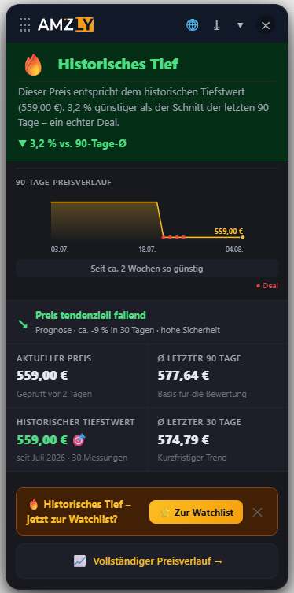Expand the triangle dropdown in header
The image size is (294, 593).
click(x=240, y=25)
